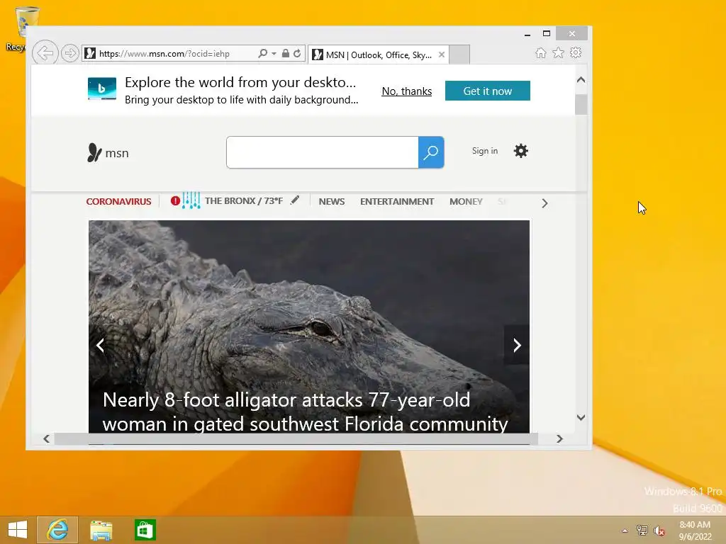The image size is (726, 544).
Task: Click the Sign in link
Action: 485,151
